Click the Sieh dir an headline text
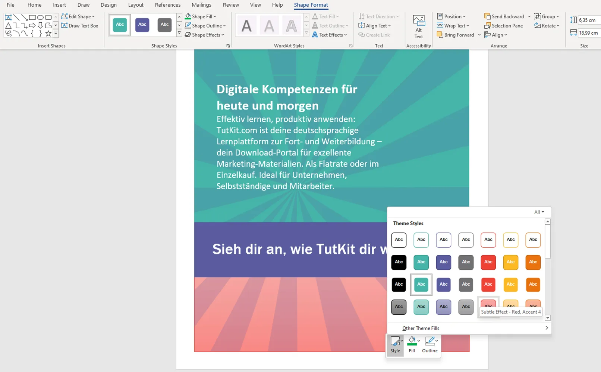The height and width of the screenshot is (372, 601). [299, 249]
